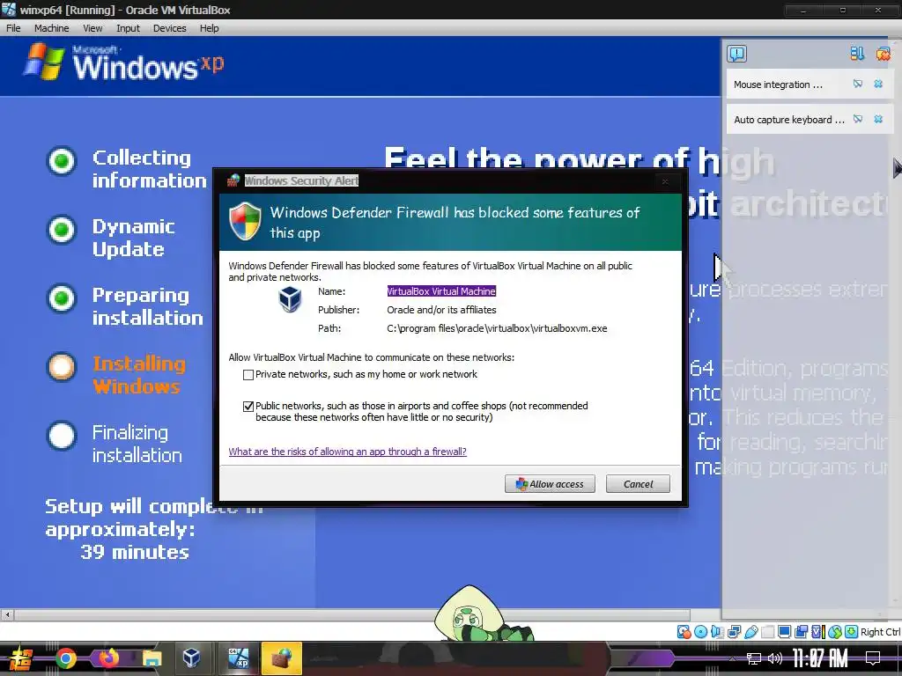This screenshot has width=902, height=676.
Task: Click the 39 minutes remaining text
Action: [x=135, y=552]
